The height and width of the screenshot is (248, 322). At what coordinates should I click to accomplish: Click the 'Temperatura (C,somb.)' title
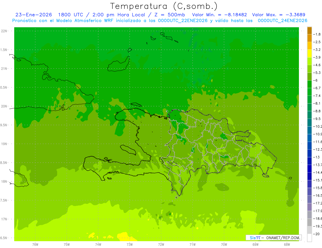pyautogui.click(x=164, y=6)
